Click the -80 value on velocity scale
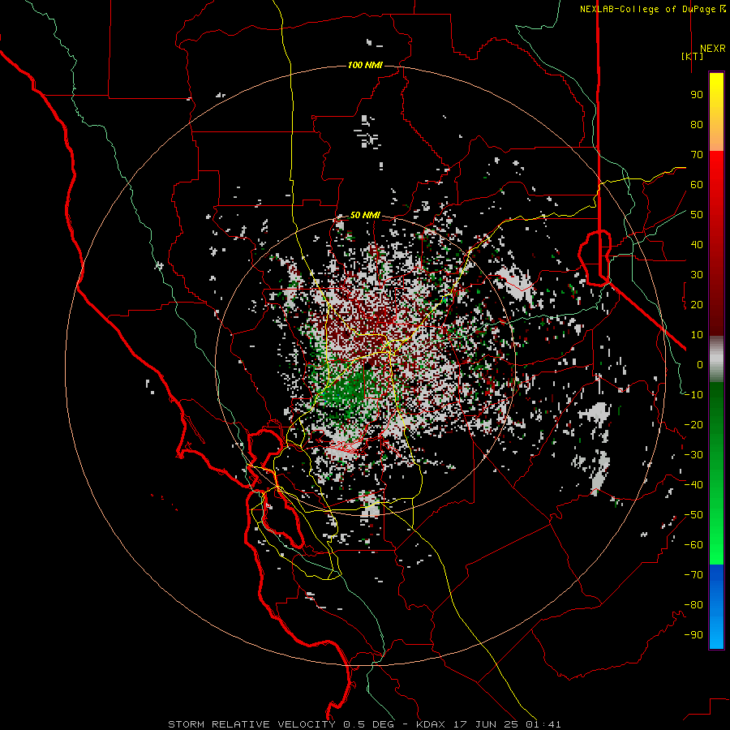Viewport: 730px width, 730px height. point(693,605)
